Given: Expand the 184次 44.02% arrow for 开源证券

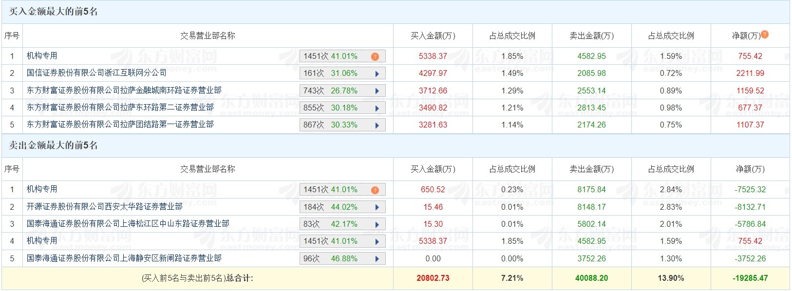Looking at the screenshot, I should (x=377, y=207).
